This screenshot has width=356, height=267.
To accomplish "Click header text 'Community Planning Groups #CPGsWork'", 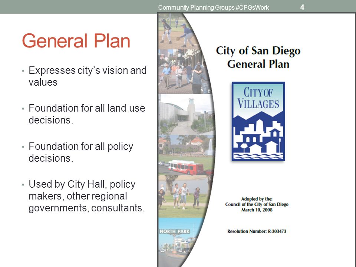I will click(214, 7).
